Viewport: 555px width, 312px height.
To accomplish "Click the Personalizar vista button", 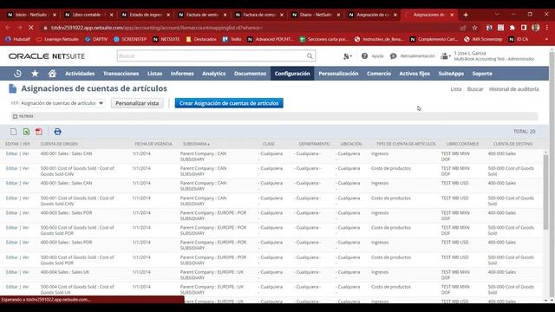I will tap(137, 103).
